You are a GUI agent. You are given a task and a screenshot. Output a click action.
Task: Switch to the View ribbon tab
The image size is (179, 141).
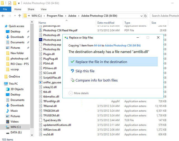point(44,9)
